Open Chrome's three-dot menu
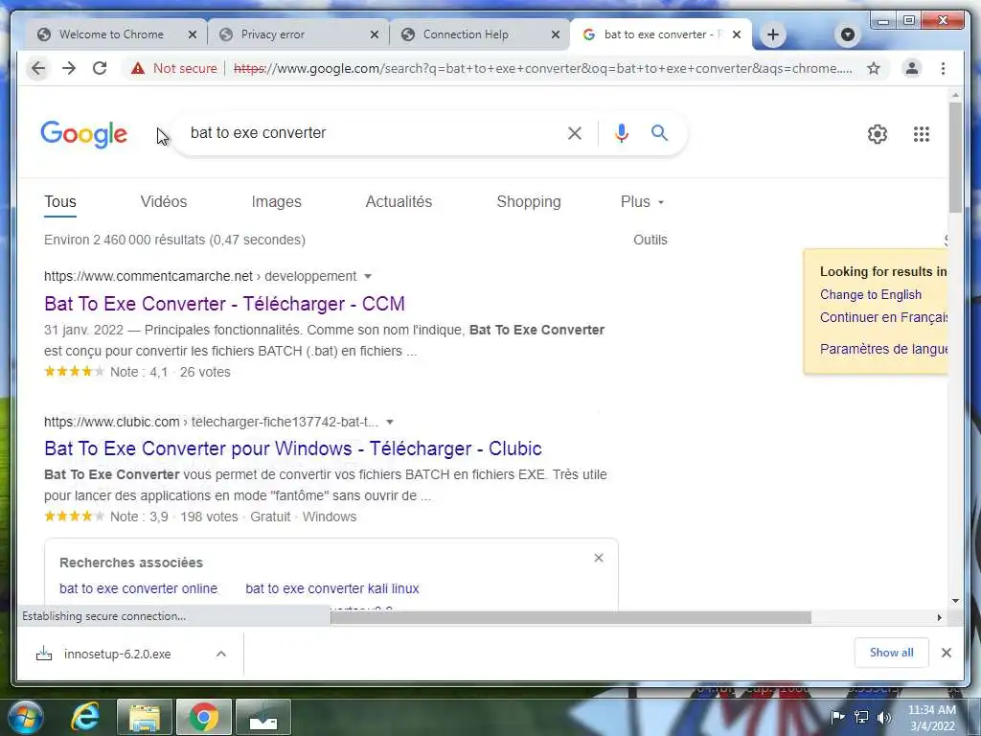The height and width of the screenshot is (736, 981). 943,68
